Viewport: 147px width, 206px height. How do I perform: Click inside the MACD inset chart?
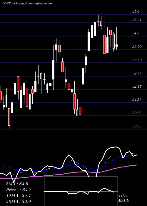[81, 191]
